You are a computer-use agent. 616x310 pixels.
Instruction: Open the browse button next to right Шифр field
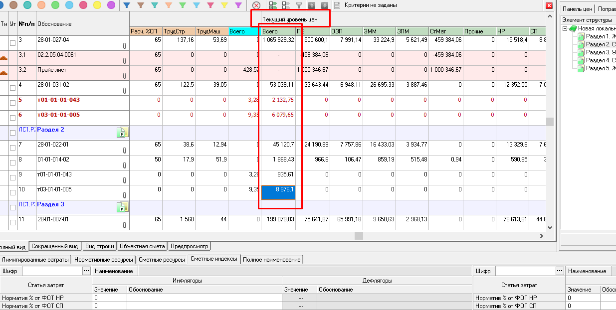pyautogui.click(x=560, y=271)
